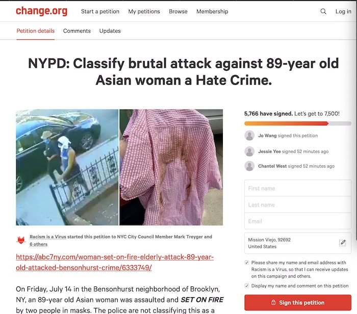Open Start a petition menu item
This screenshot has height=314, width=357.
coord(100,11)
